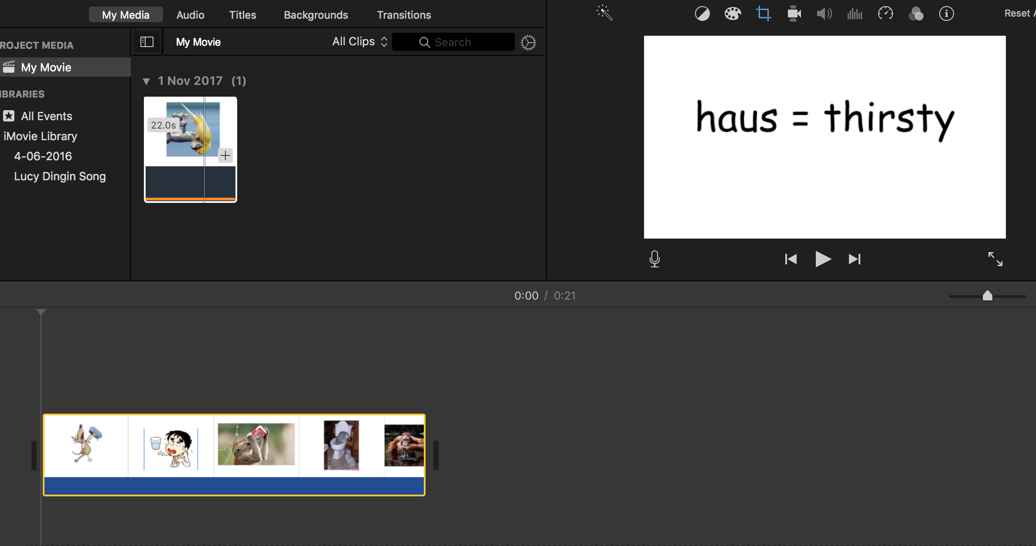This screenshot has width=1036, height=546.
Task: Select the cropping tool
Action: (763, 13)
